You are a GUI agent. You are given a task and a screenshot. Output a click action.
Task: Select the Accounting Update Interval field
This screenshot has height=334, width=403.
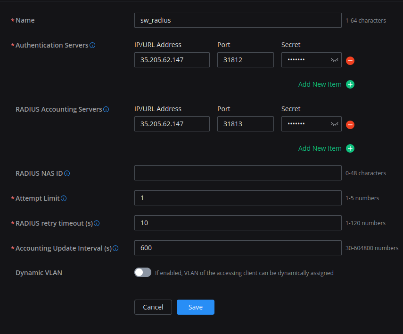[238, 248]
